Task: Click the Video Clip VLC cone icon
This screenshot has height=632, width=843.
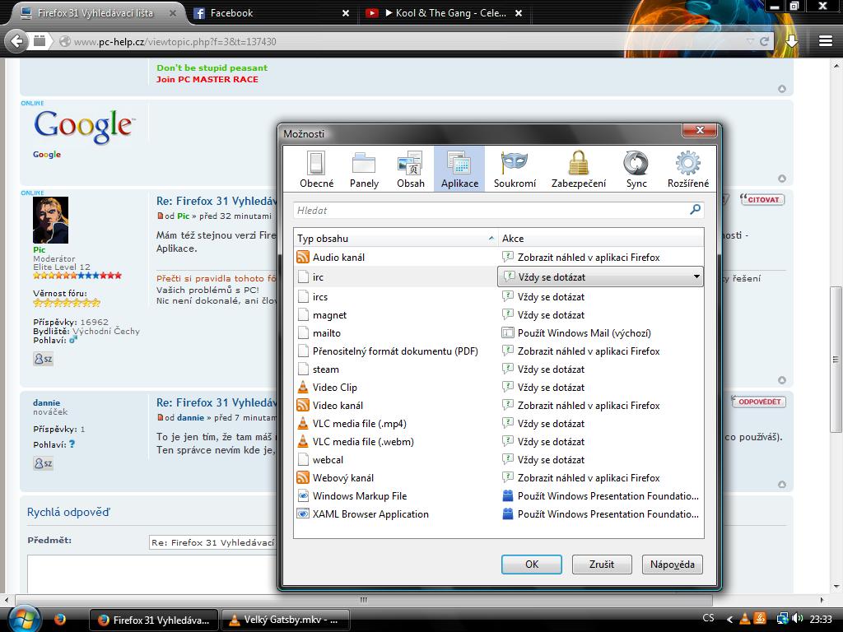Action: point(303,387)
